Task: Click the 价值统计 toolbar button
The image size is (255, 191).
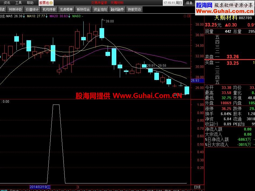Action: [x=32, y=10]
